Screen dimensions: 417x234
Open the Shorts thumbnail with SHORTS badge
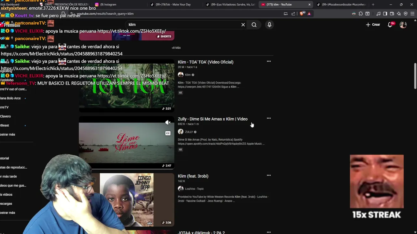pyautogui.click(x=126, y=36)
